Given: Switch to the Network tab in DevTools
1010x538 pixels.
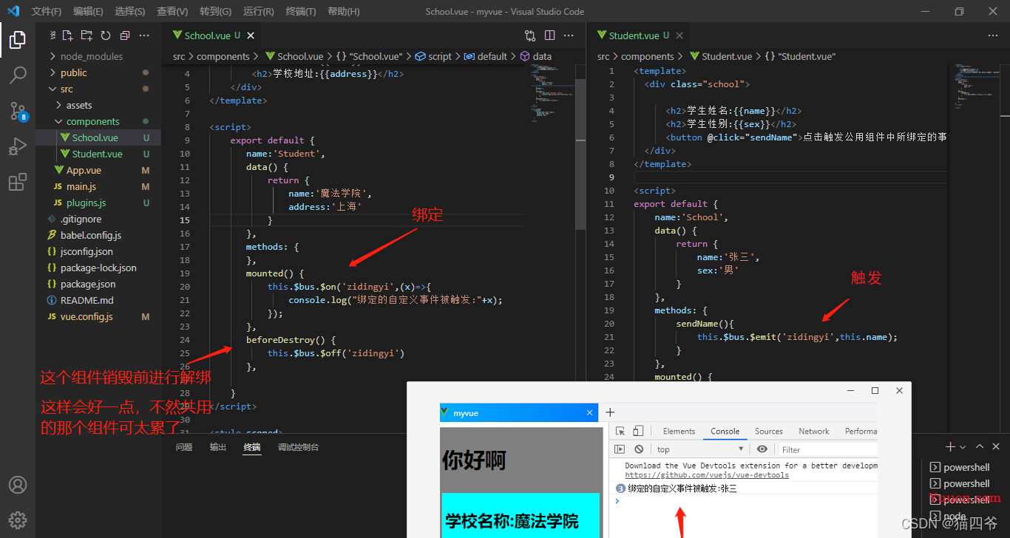Looking at the screenshot, I should point(814,431).
